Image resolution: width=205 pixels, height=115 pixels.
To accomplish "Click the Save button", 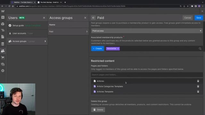I will (x=199, y=18).
